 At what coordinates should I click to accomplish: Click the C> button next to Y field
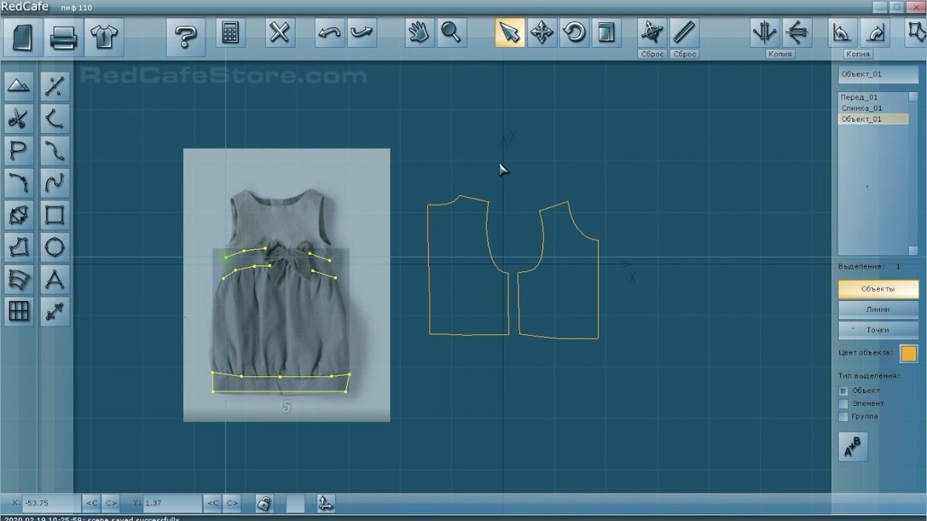point(232,503)
